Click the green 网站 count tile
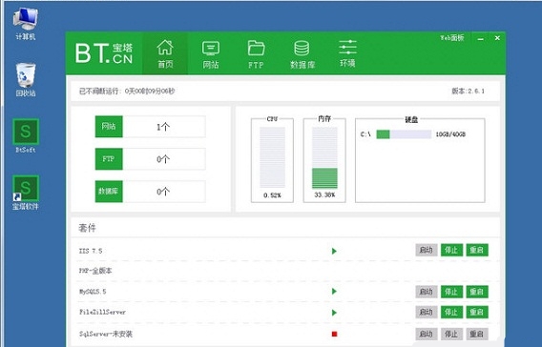This screenshot has width=542, height=347. (109, 127)
